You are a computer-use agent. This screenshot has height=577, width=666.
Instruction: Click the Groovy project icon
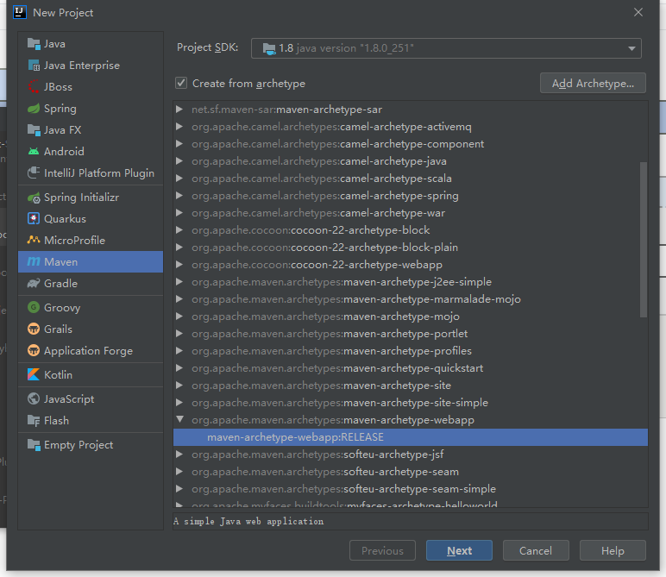(x=34, y=308)
